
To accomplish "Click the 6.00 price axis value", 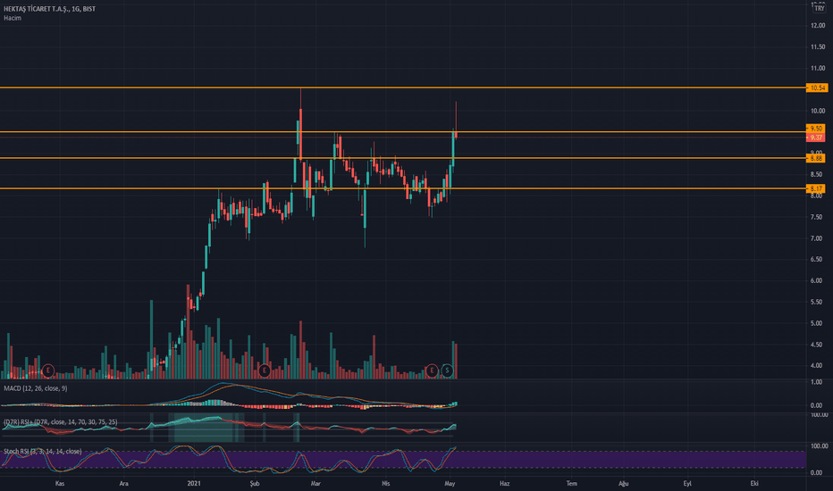I will pyautogui.click(x=816, y=281).
